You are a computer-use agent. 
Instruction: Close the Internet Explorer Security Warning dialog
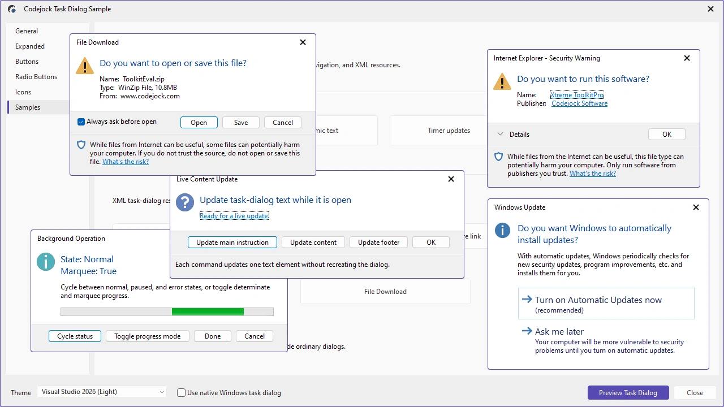pyautogui.click(x=687, y=58)
